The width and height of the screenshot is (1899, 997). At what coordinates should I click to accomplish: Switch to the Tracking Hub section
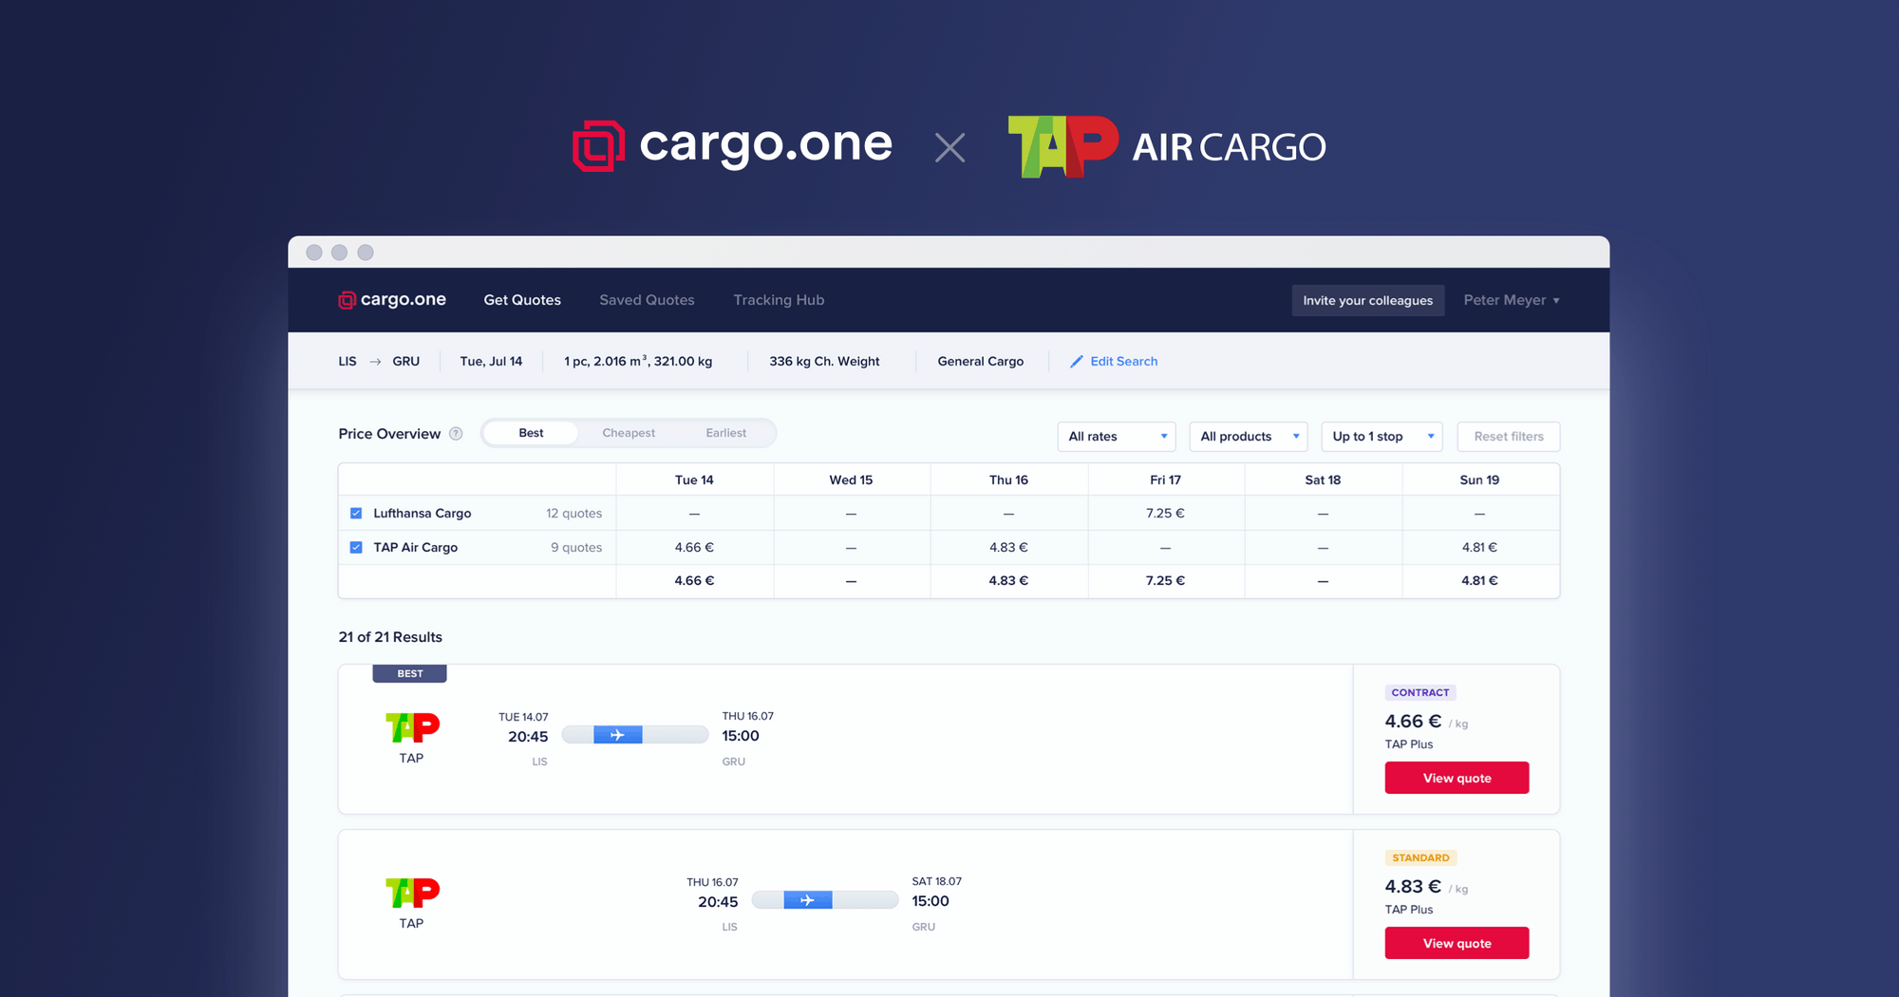(778, 299)
